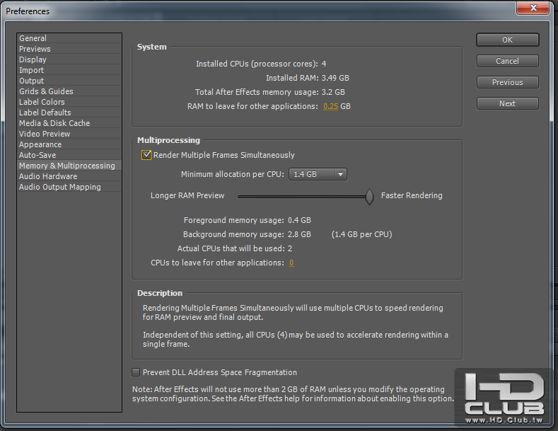Switch to Auto-Save preferences
Viewport: 558px width, 431px height.
[x=69, y=155]
